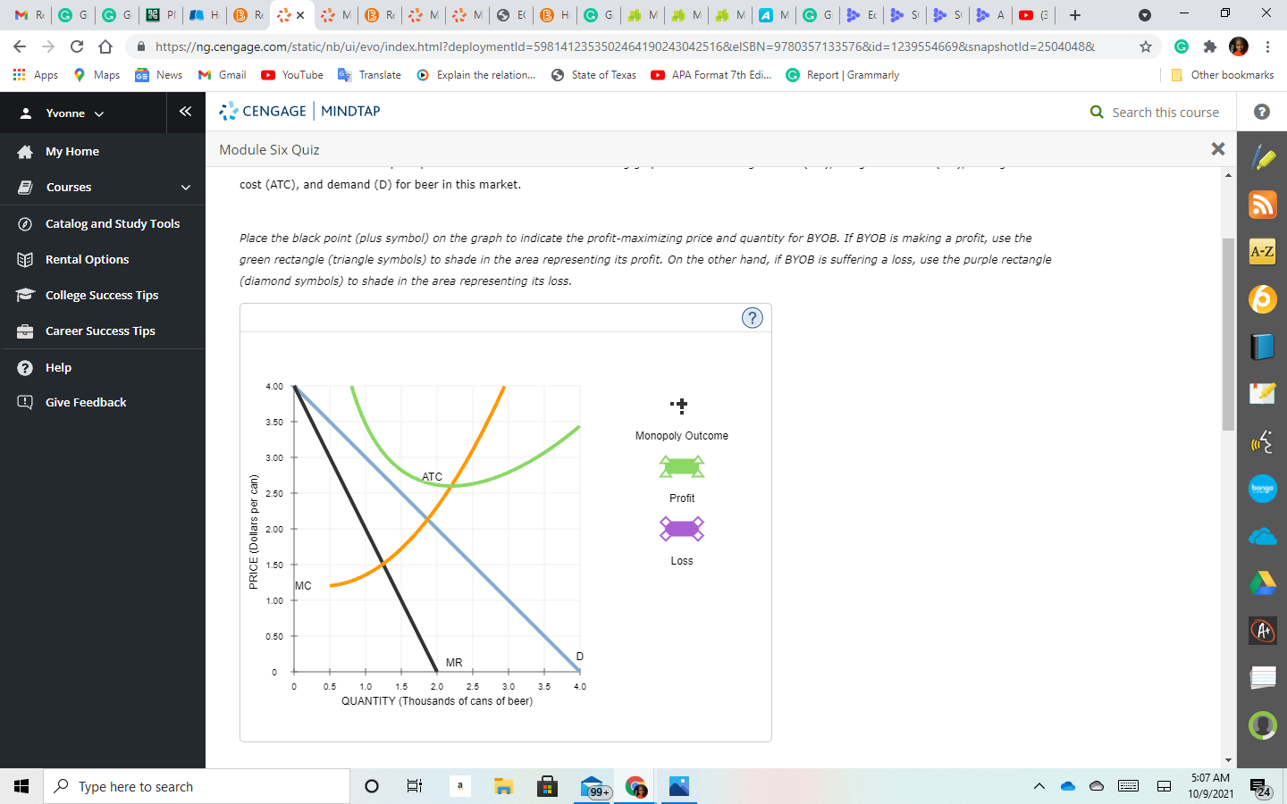Viewport: 1287px width, 804px height.
Task: Open the Highlighter notes tool in the MindTap sidebar
Action: 1262,155
